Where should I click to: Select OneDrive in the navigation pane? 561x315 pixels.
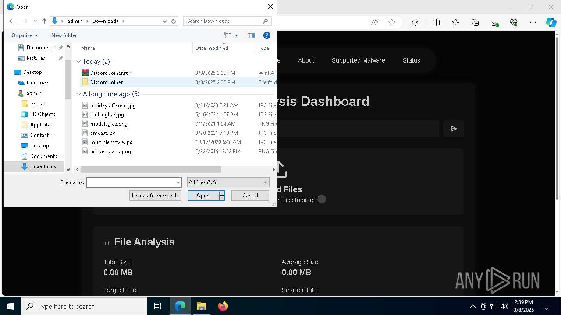click(37, 83)
